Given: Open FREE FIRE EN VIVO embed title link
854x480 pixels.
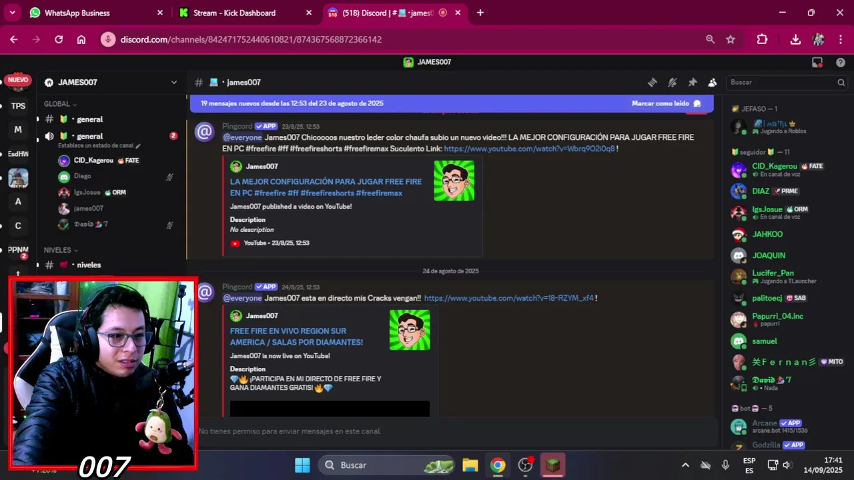Looking at the screenshot, I should [x=296, y=337].
